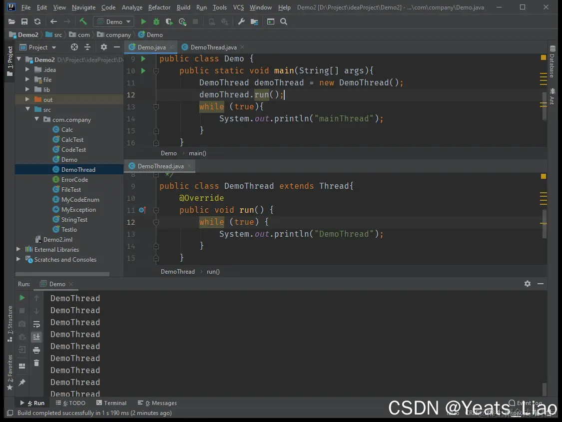Expand the file folder

[x=27, y=79]
